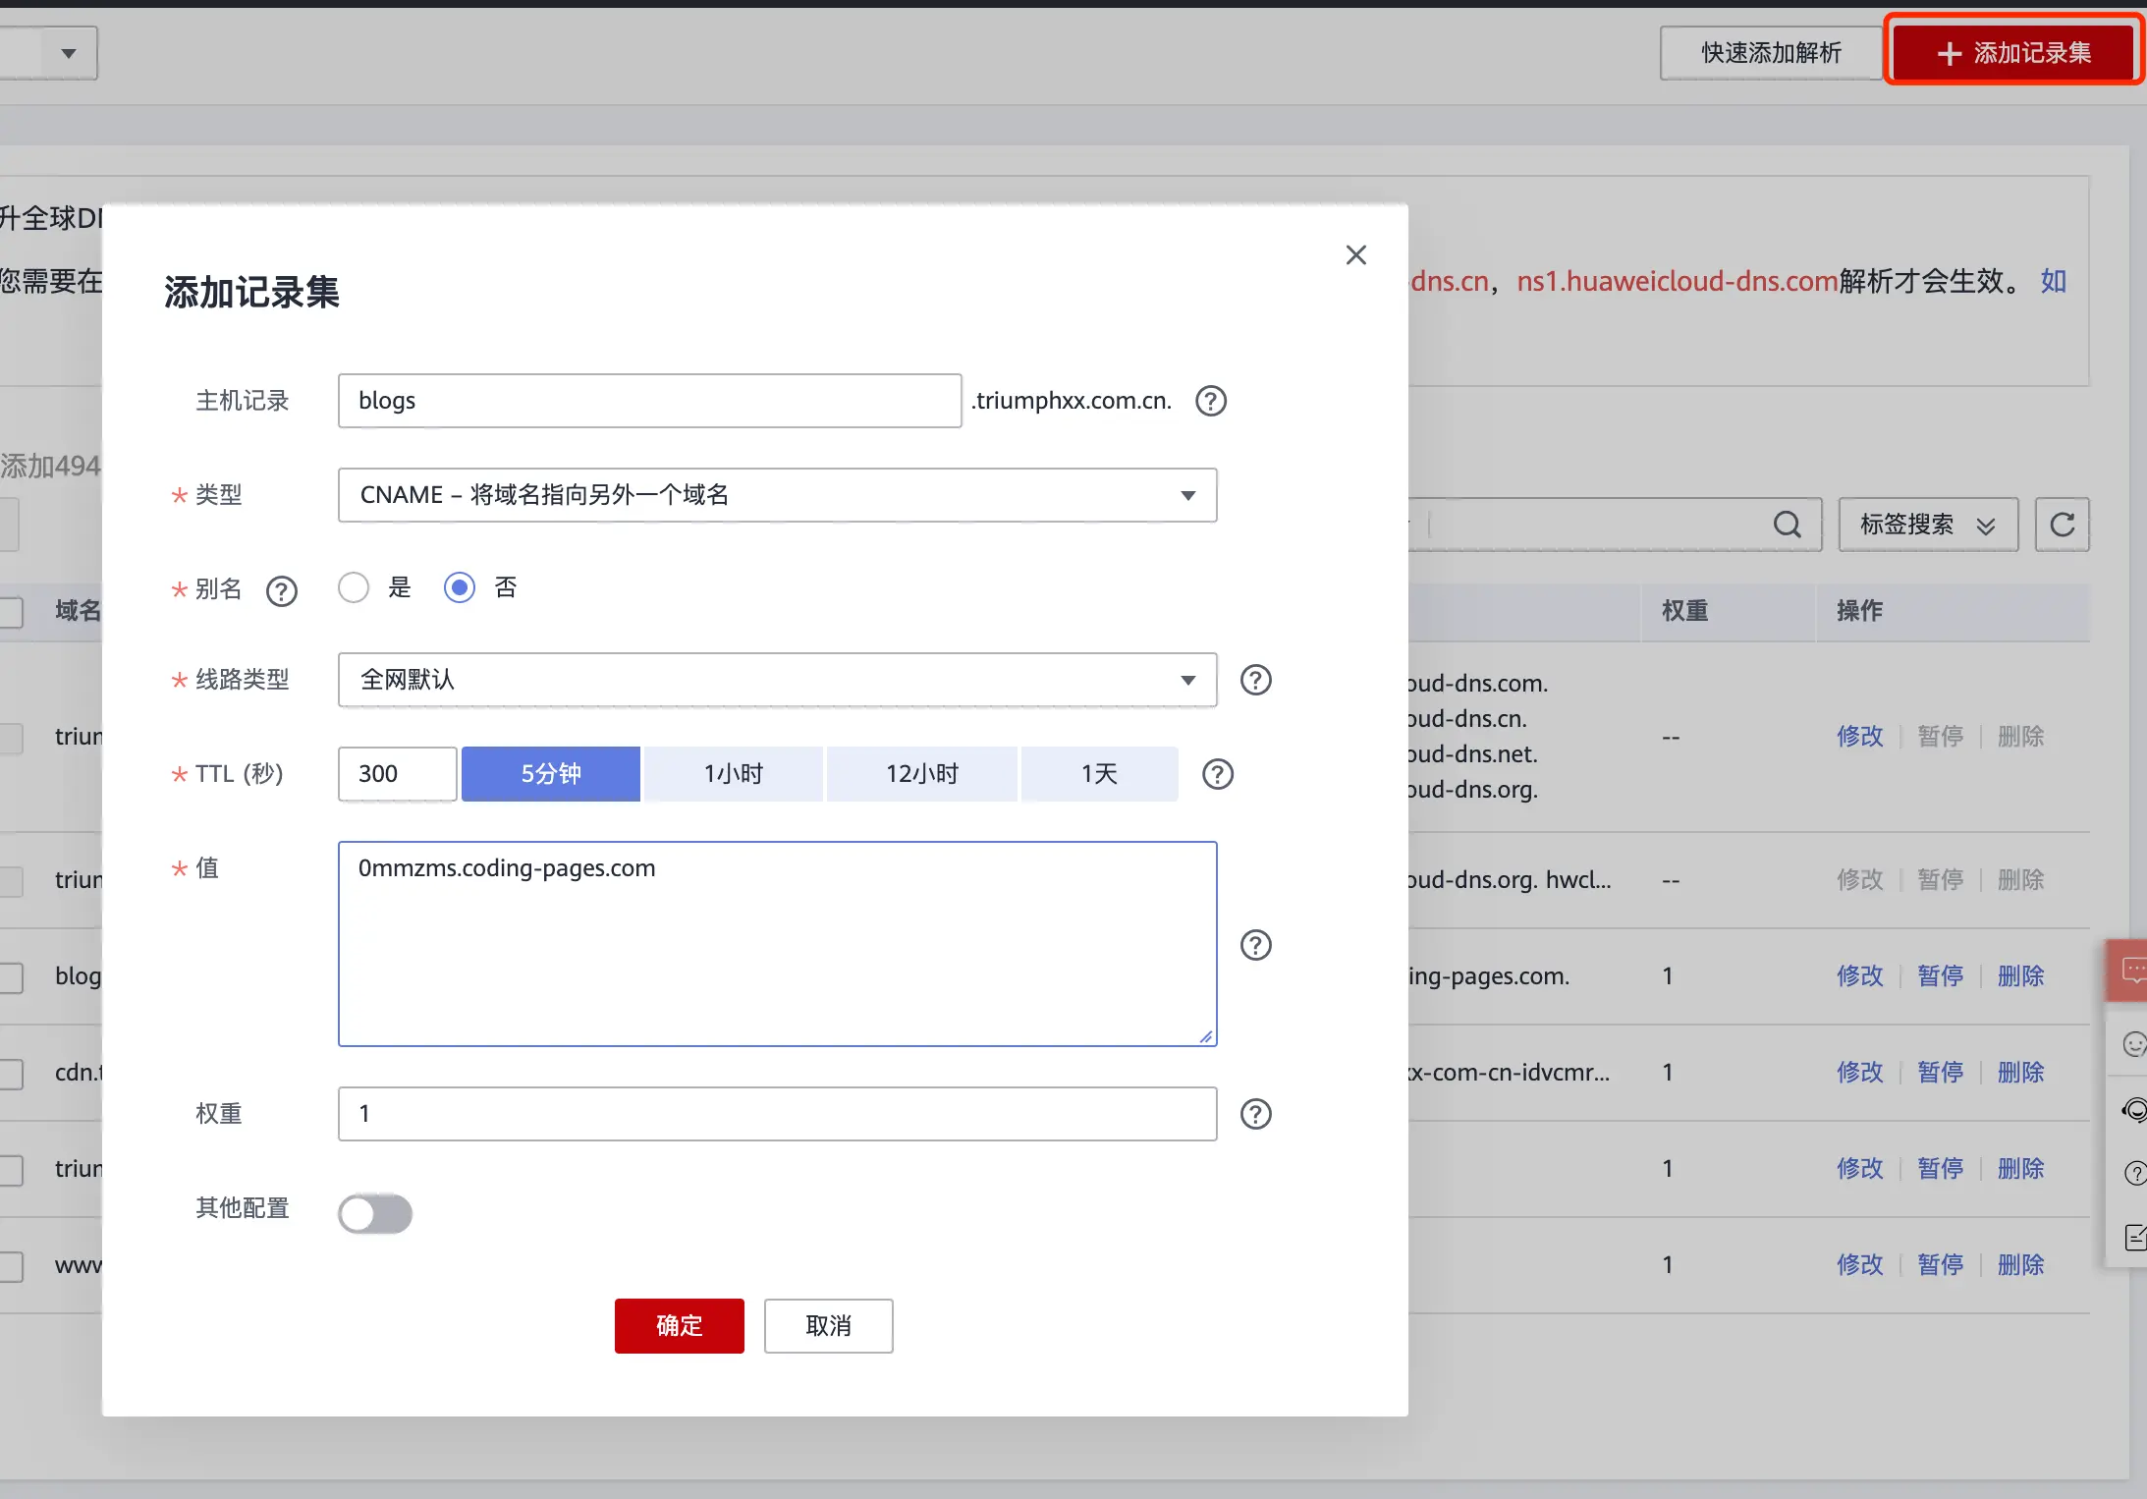Open the 线路类型 全网默认 dropdown
Viewport: 2147px width, 1499px height.
tap(776, 680)
